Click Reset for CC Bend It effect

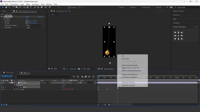coord(27,16)
